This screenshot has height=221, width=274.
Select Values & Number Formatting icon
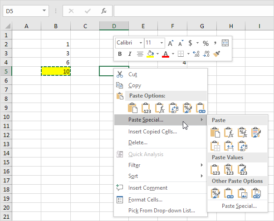(229, 169)
